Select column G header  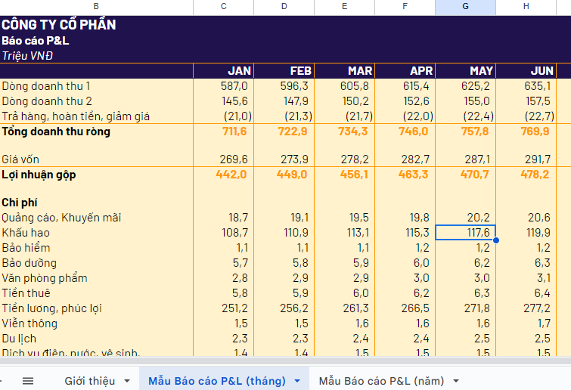465,7
